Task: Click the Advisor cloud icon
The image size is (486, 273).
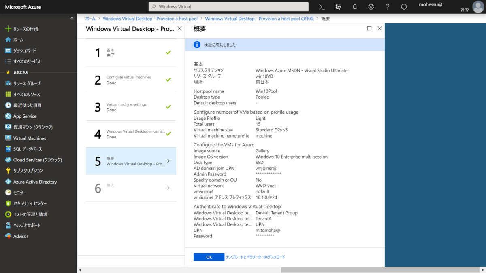Action: pyautogui.click(x=8, y=236)
